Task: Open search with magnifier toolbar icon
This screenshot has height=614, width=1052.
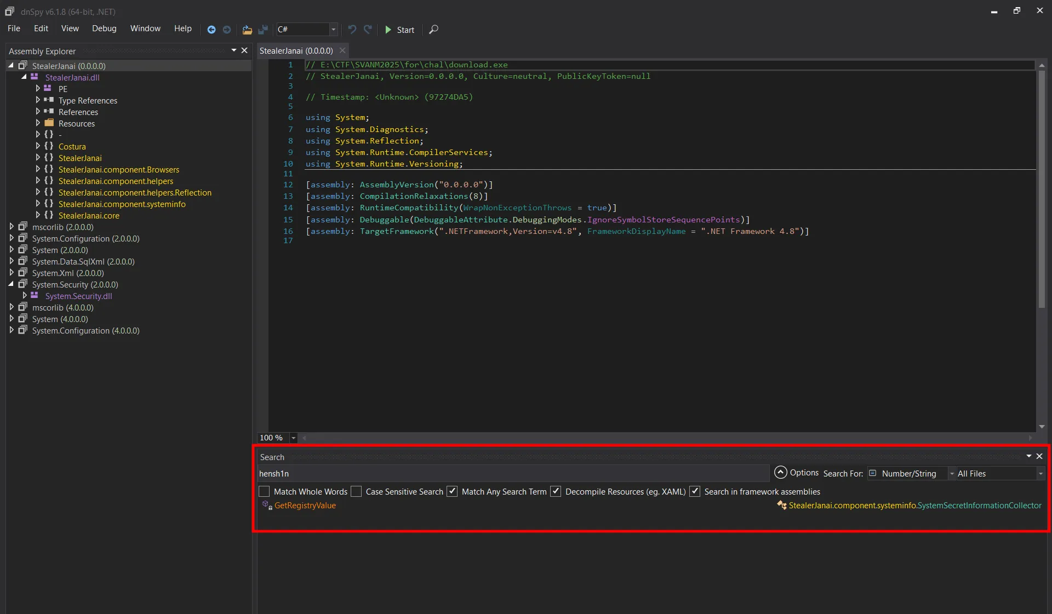Action: click(x=433, y=30)
